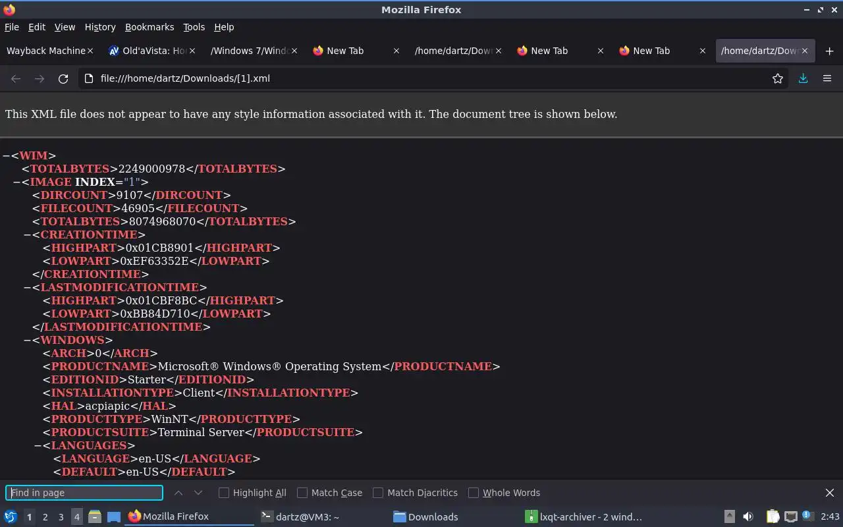Open the Tools menu

click(194, 27)
